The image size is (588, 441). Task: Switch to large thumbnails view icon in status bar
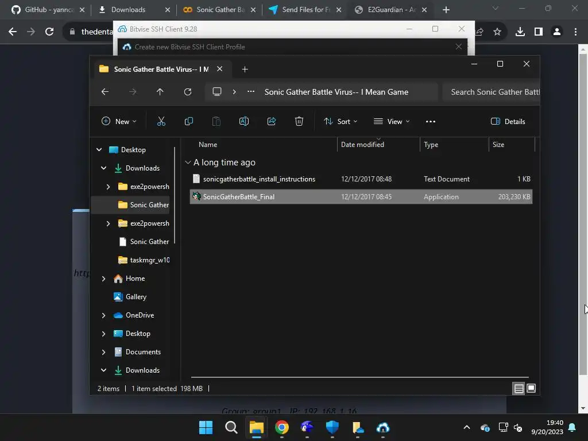531,389
